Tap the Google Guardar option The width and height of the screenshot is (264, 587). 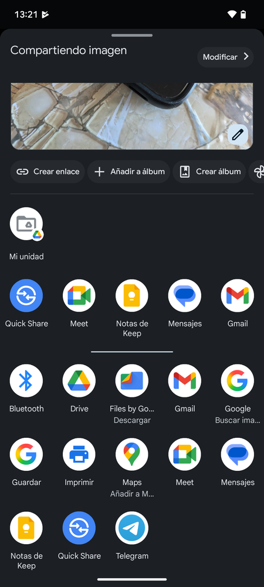26,454
